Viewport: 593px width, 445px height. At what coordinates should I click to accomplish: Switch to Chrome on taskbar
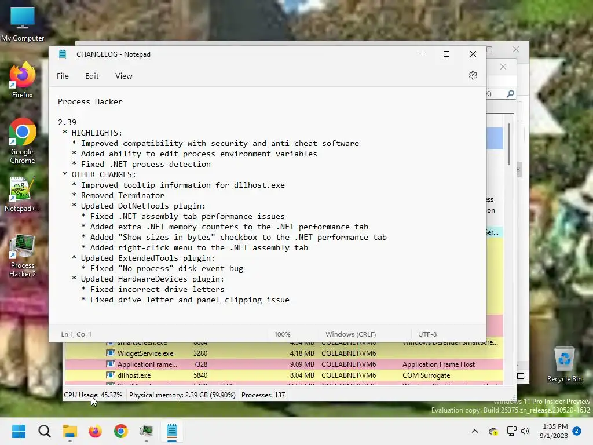120,431
